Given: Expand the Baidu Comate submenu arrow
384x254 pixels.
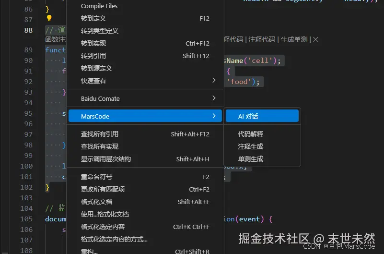Looking at the screenshot, I should pos(214,98).
